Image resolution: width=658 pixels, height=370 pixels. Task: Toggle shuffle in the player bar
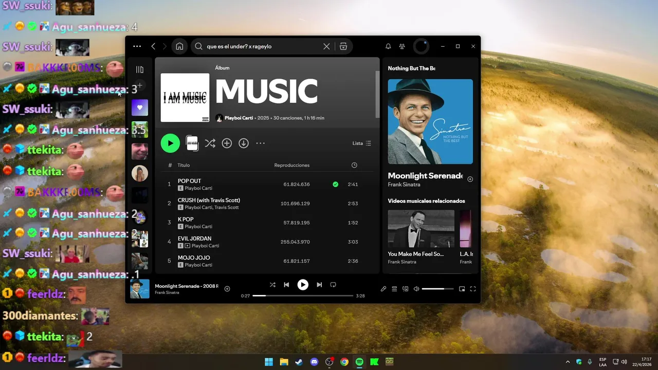click(272, 285)
